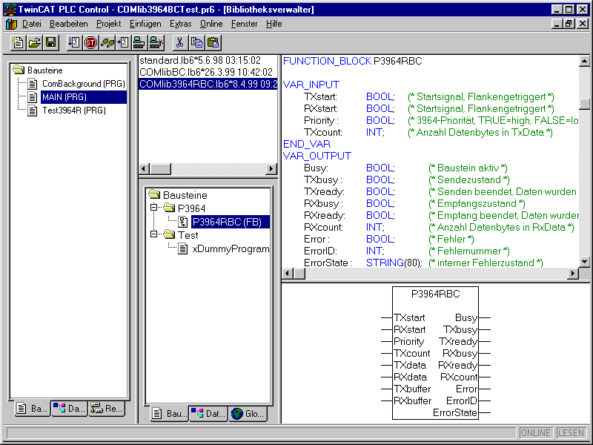Open the Online menu

(211, 24)
